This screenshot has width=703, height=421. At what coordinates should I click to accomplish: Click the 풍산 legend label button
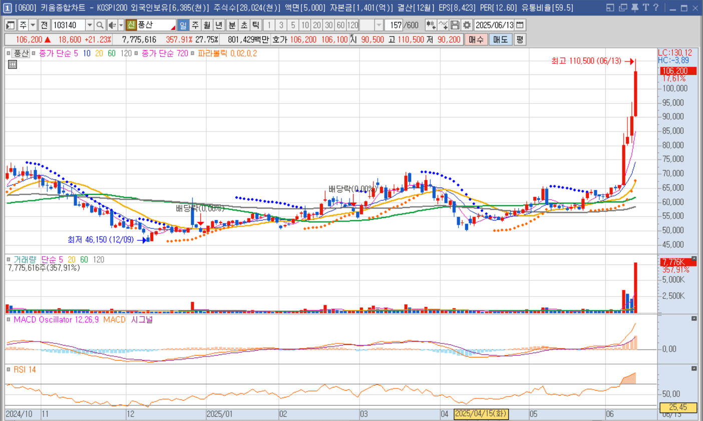click(x=21, y=53)
